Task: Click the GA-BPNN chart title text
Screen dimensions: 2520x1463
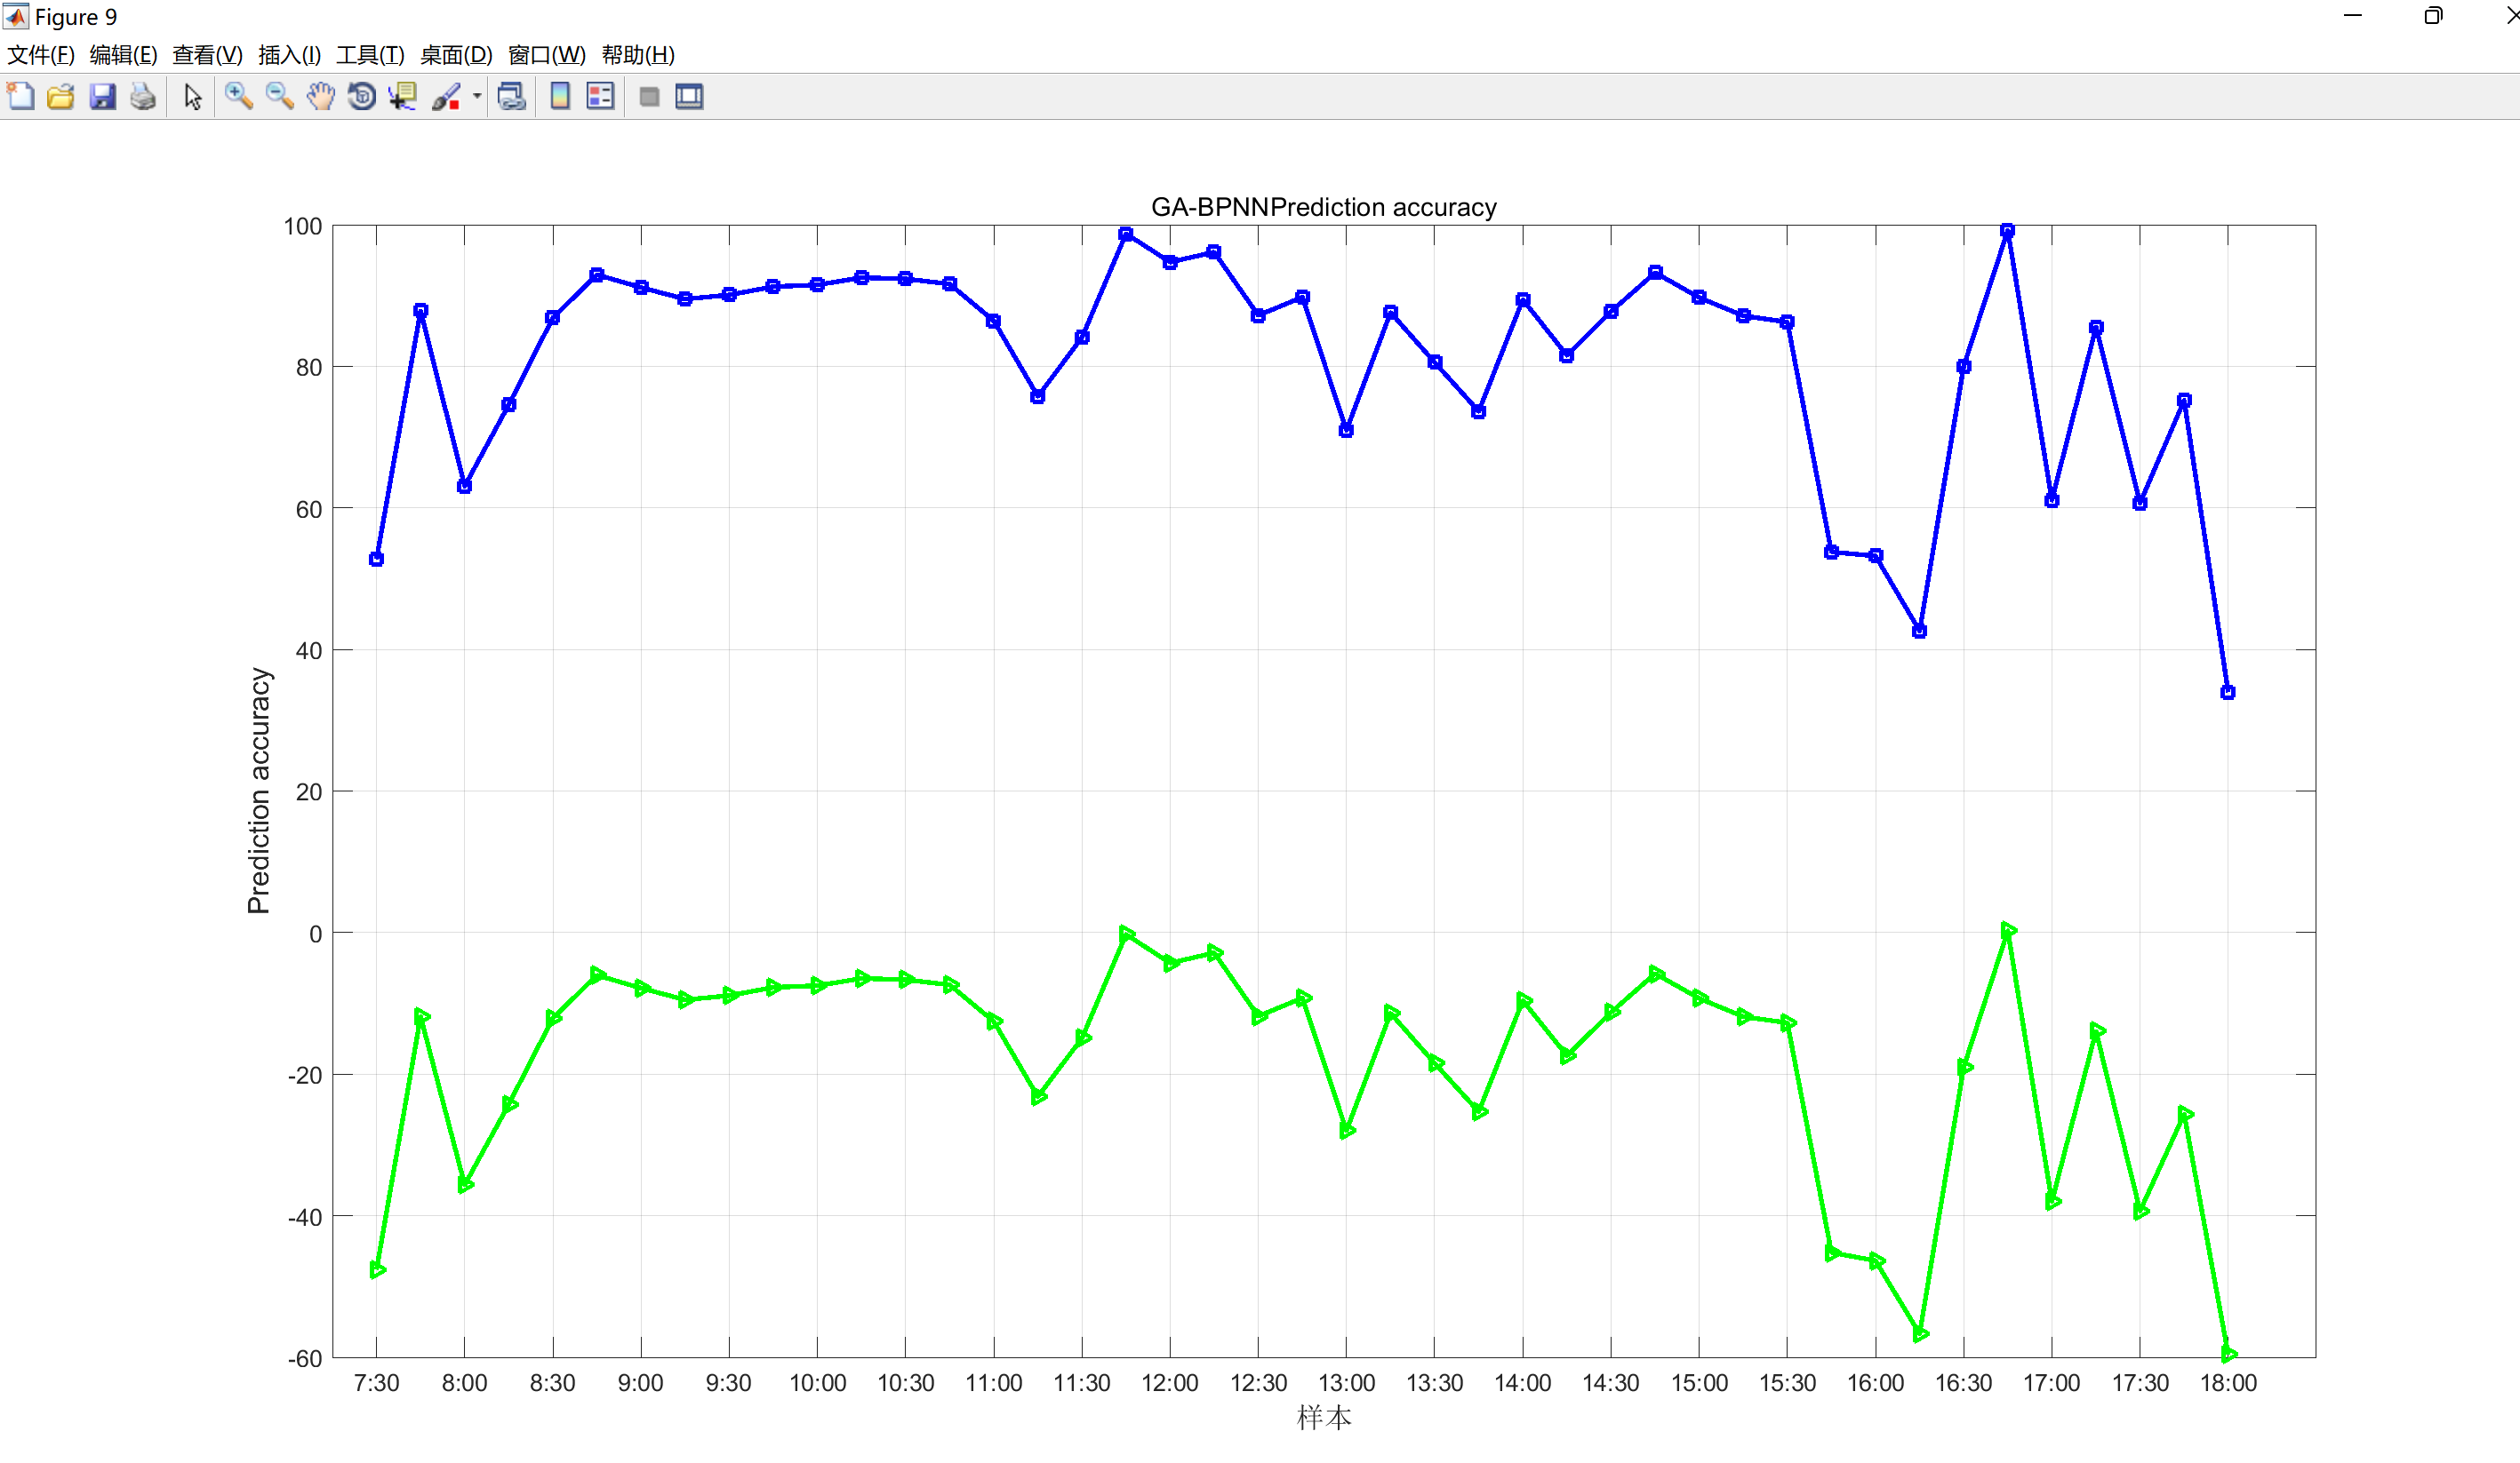Action: [x=1323, y=207]
